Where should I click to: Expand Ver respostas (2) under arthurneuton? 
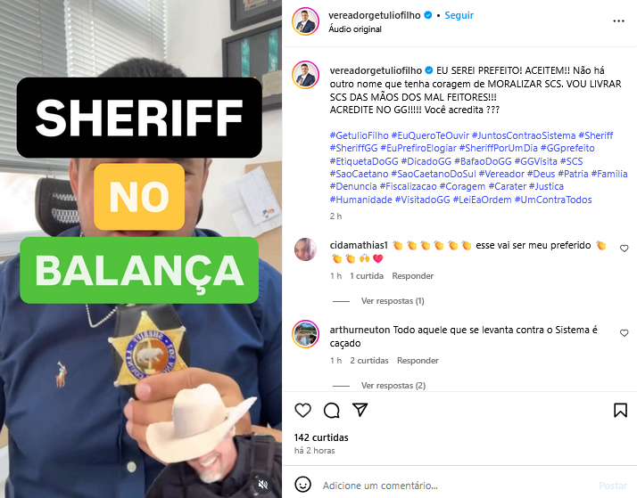[x=393, y=385]
